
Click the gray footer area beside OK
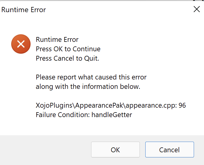45,150
